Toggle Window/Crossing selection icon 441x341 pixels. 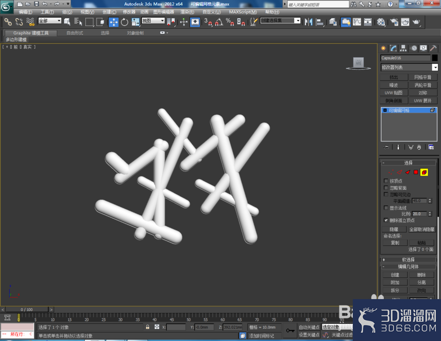100,22
